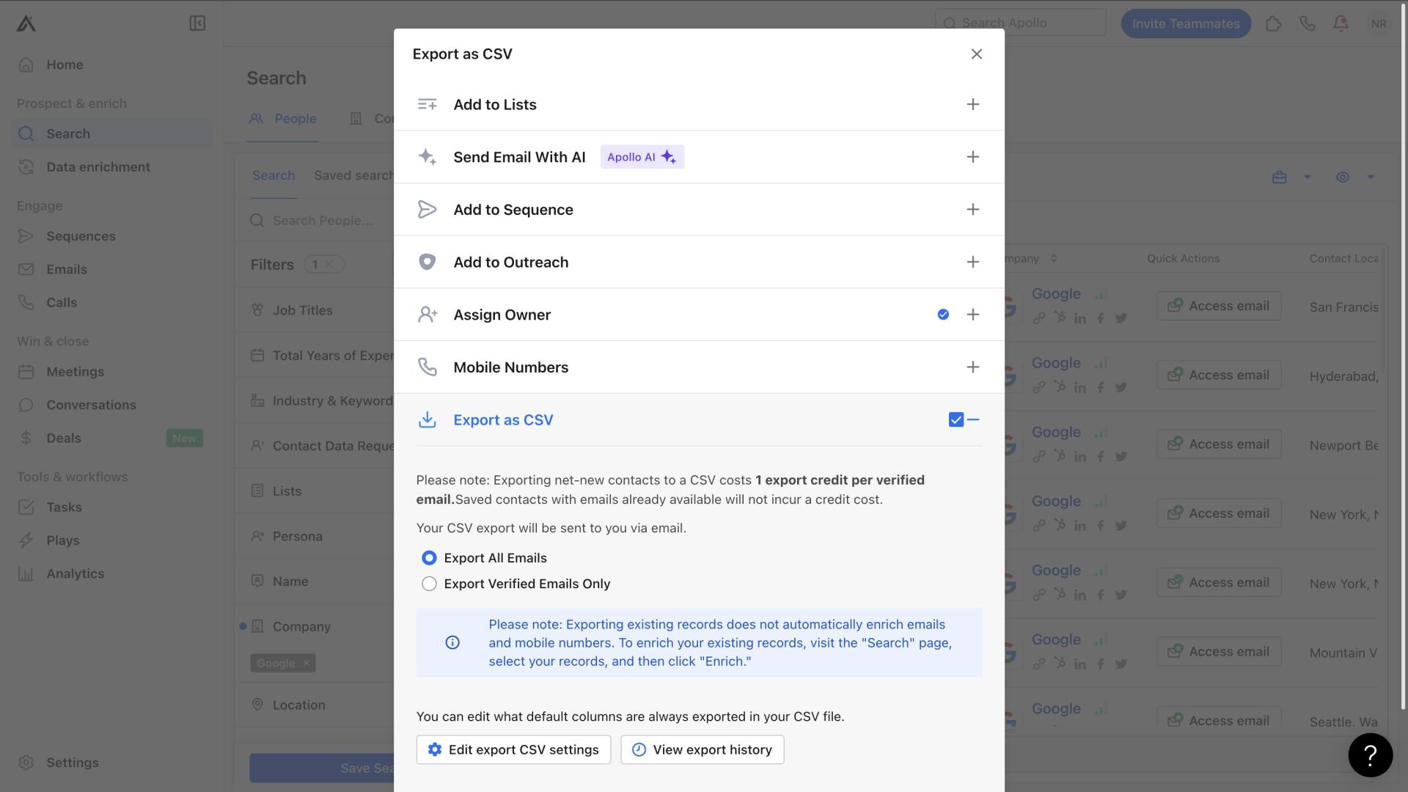Click the Assign Owner person icon
Viewport: 1408px width, 792px height.
(x=427, y=315)
